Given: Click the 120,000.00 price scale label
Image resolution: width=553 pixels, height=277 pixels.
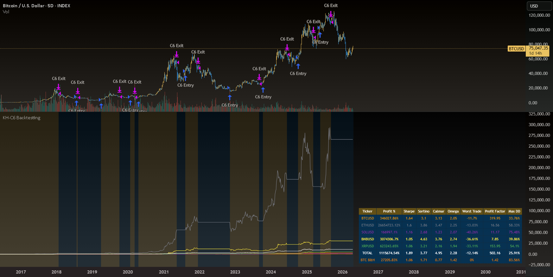Looking at the screenshot, I should 539,15.
